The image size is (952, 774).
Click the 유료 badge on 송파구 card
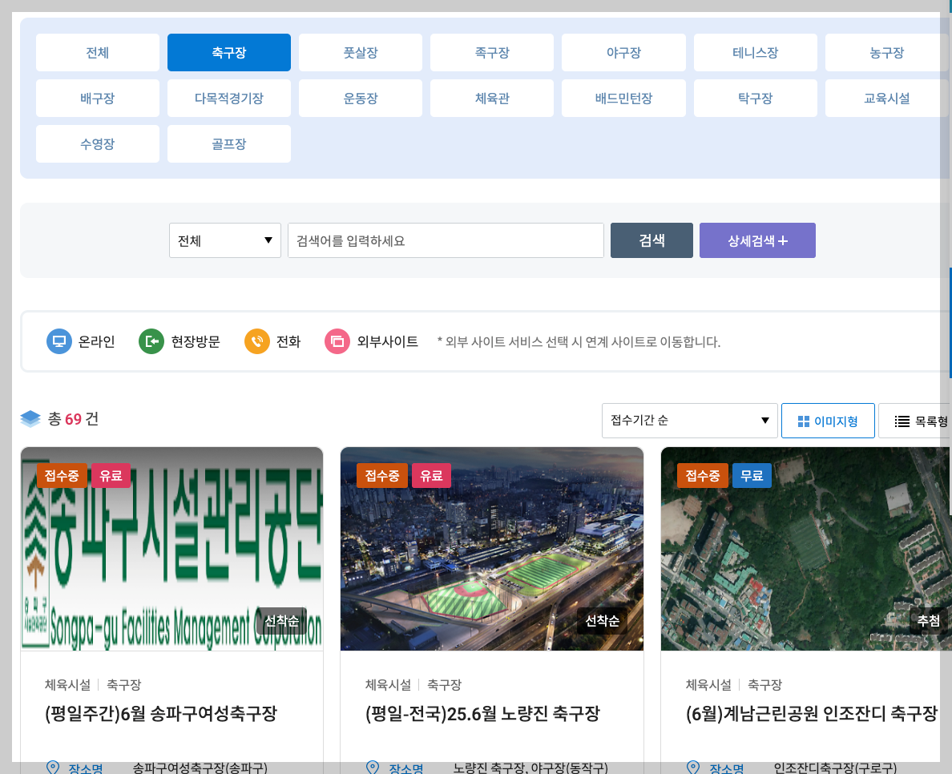(111, 475)
